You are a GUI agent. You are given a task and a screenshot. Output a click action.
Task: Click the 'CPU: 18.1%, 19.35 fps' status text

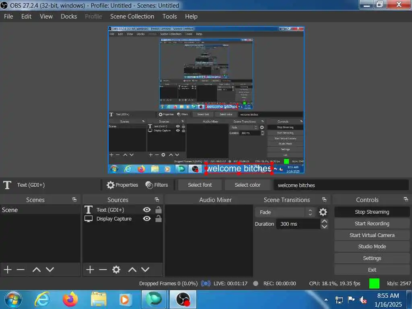coord(334,284)
